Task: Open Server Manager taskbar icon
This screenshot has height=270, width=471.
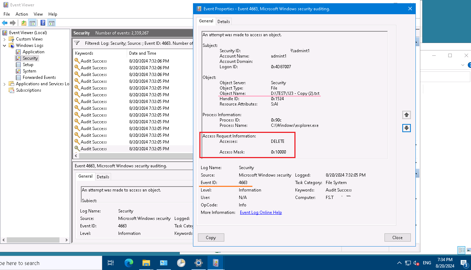Action: pos(164,263)
